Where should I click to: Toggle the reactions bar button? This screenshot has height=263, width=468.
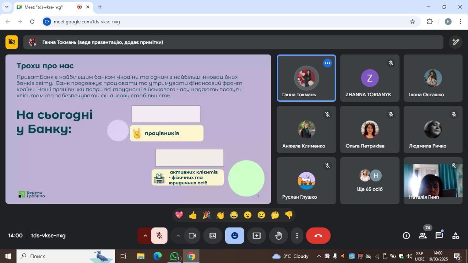click(235, 236)
